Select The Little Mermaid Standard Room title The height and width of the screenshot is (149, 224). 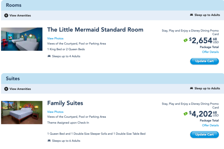(x=95, y=30)
